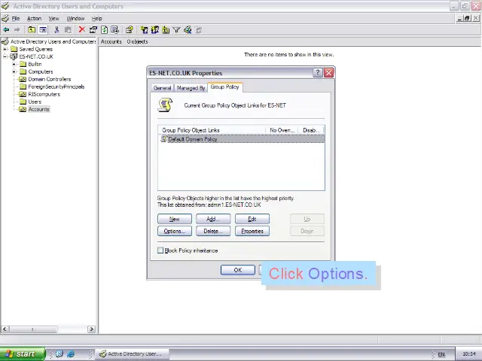Screen dimensions: 482x361
Task: Expand the Computers folder node
Action: click(x=14, y=71)
